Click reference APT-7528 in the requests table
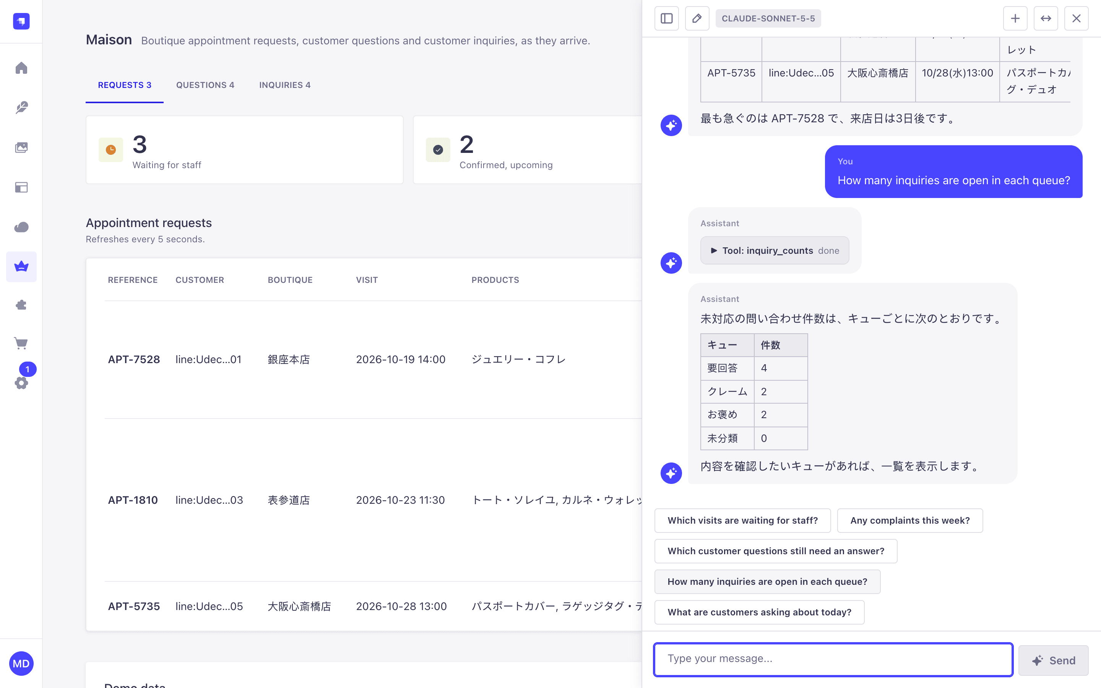 tap(134, 359)
